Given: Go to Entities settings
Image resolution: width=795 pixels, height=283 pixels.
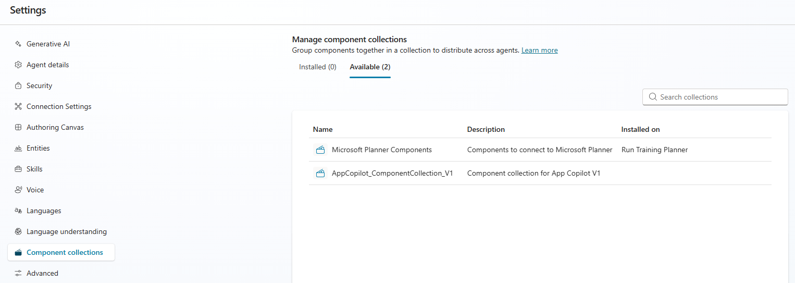Looking at the screenshot, I should (38, 149).
